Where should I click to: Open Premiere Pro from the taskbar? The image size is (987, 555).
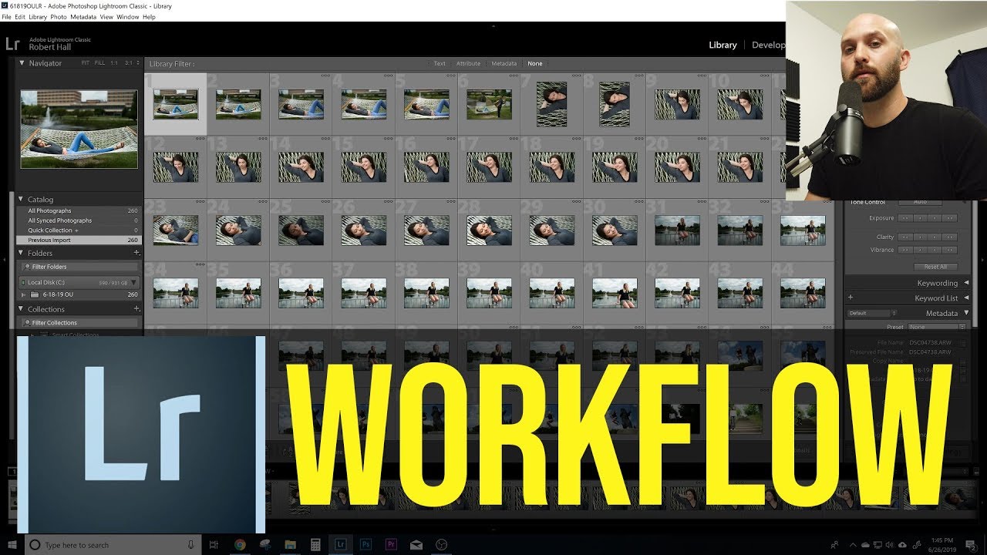pyautogui.click(x=391, y=544)
